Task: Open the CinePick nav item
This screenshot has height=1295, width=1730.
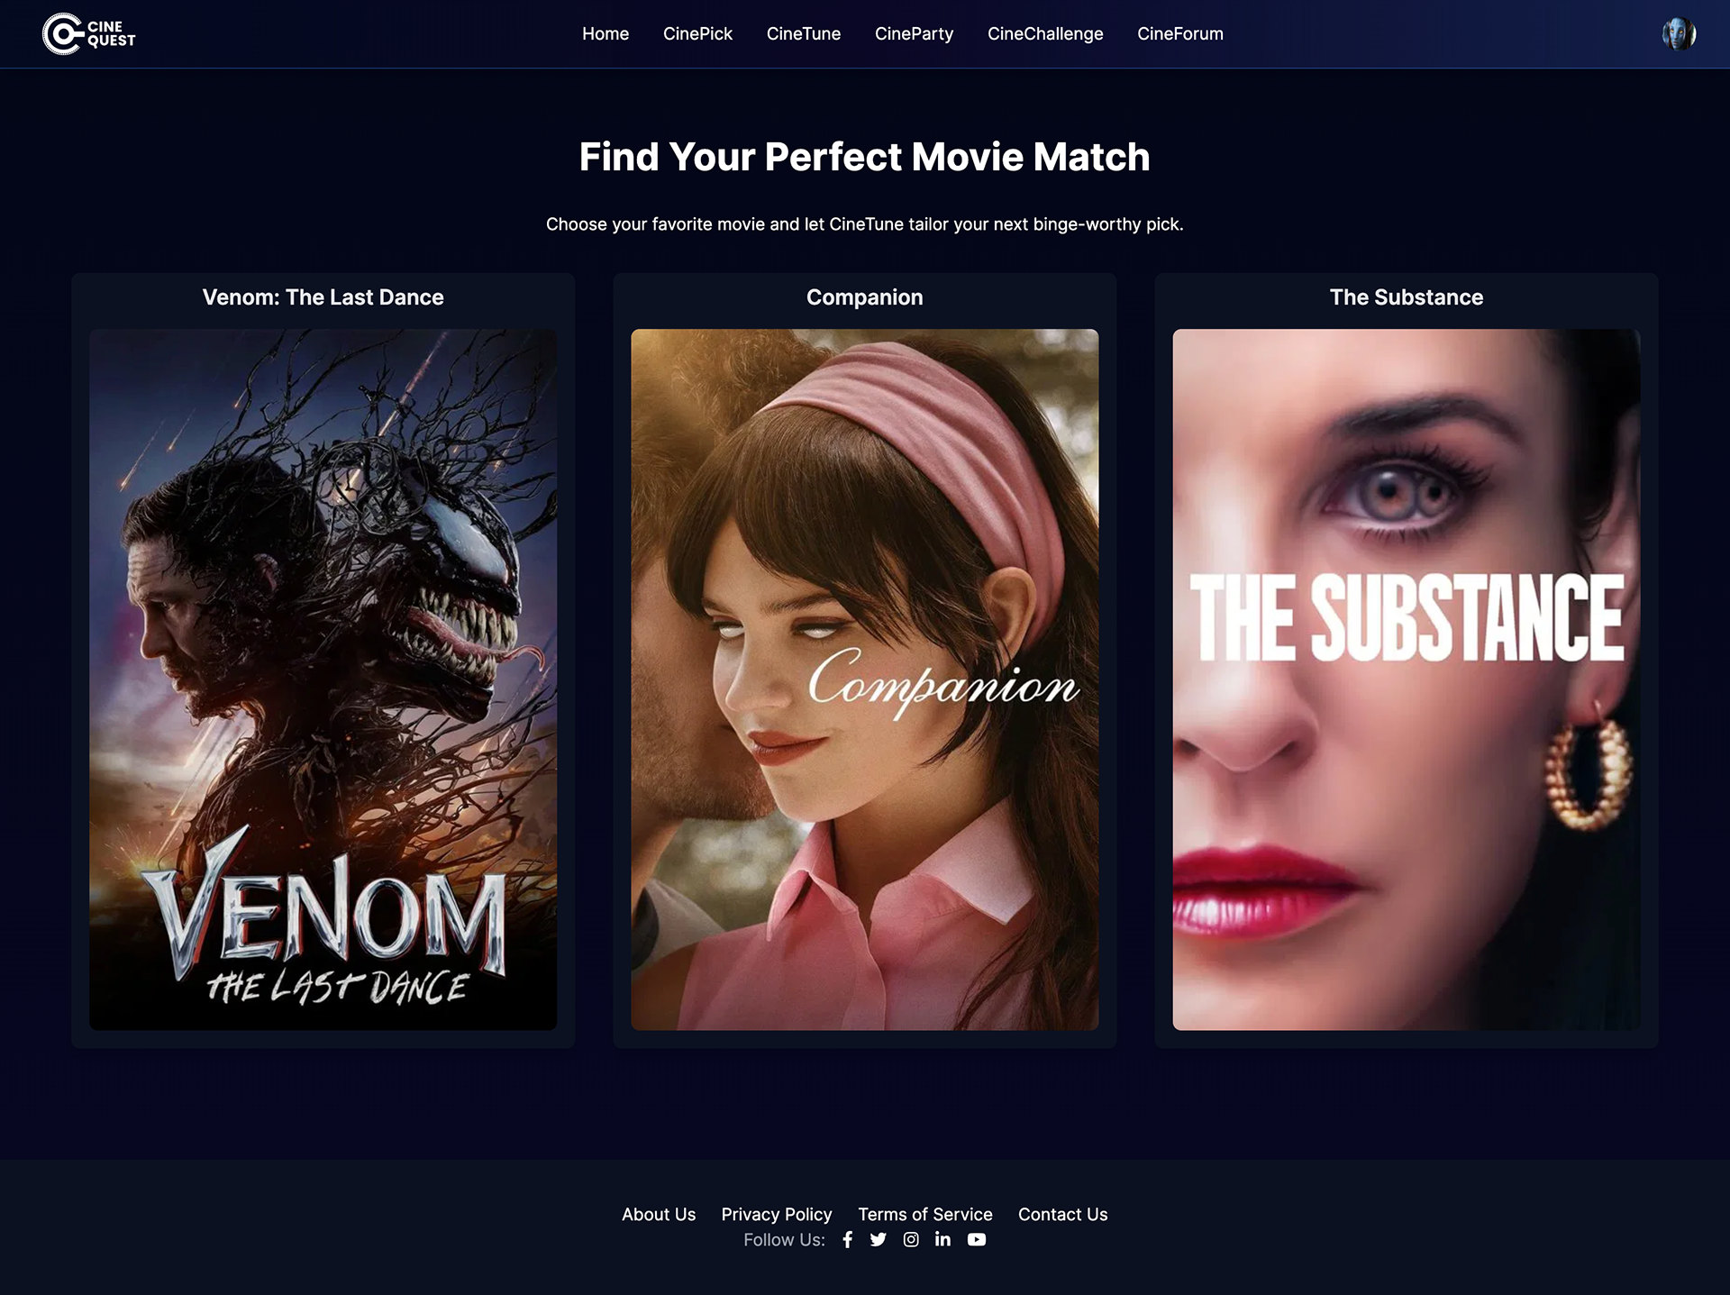Action: point(697,33)
